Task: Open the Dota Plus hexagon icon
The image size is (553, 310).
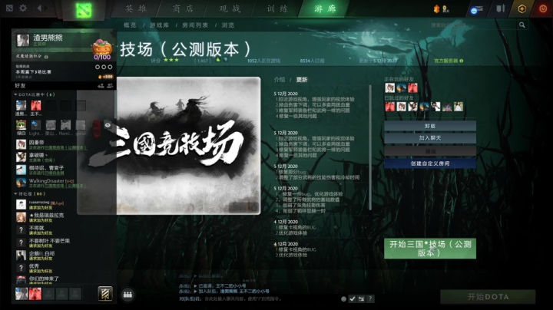Action: 522,8
